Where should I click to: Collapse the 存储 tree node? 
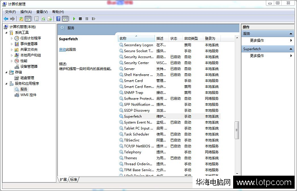[6, 72]
